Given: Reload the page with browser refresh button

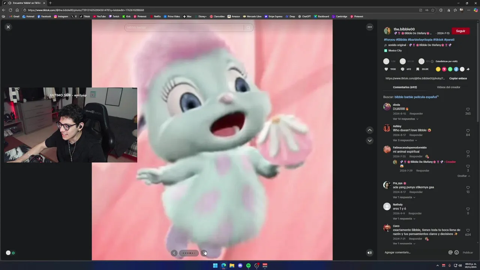Looking at the screenshot, I should coord(10,10).
